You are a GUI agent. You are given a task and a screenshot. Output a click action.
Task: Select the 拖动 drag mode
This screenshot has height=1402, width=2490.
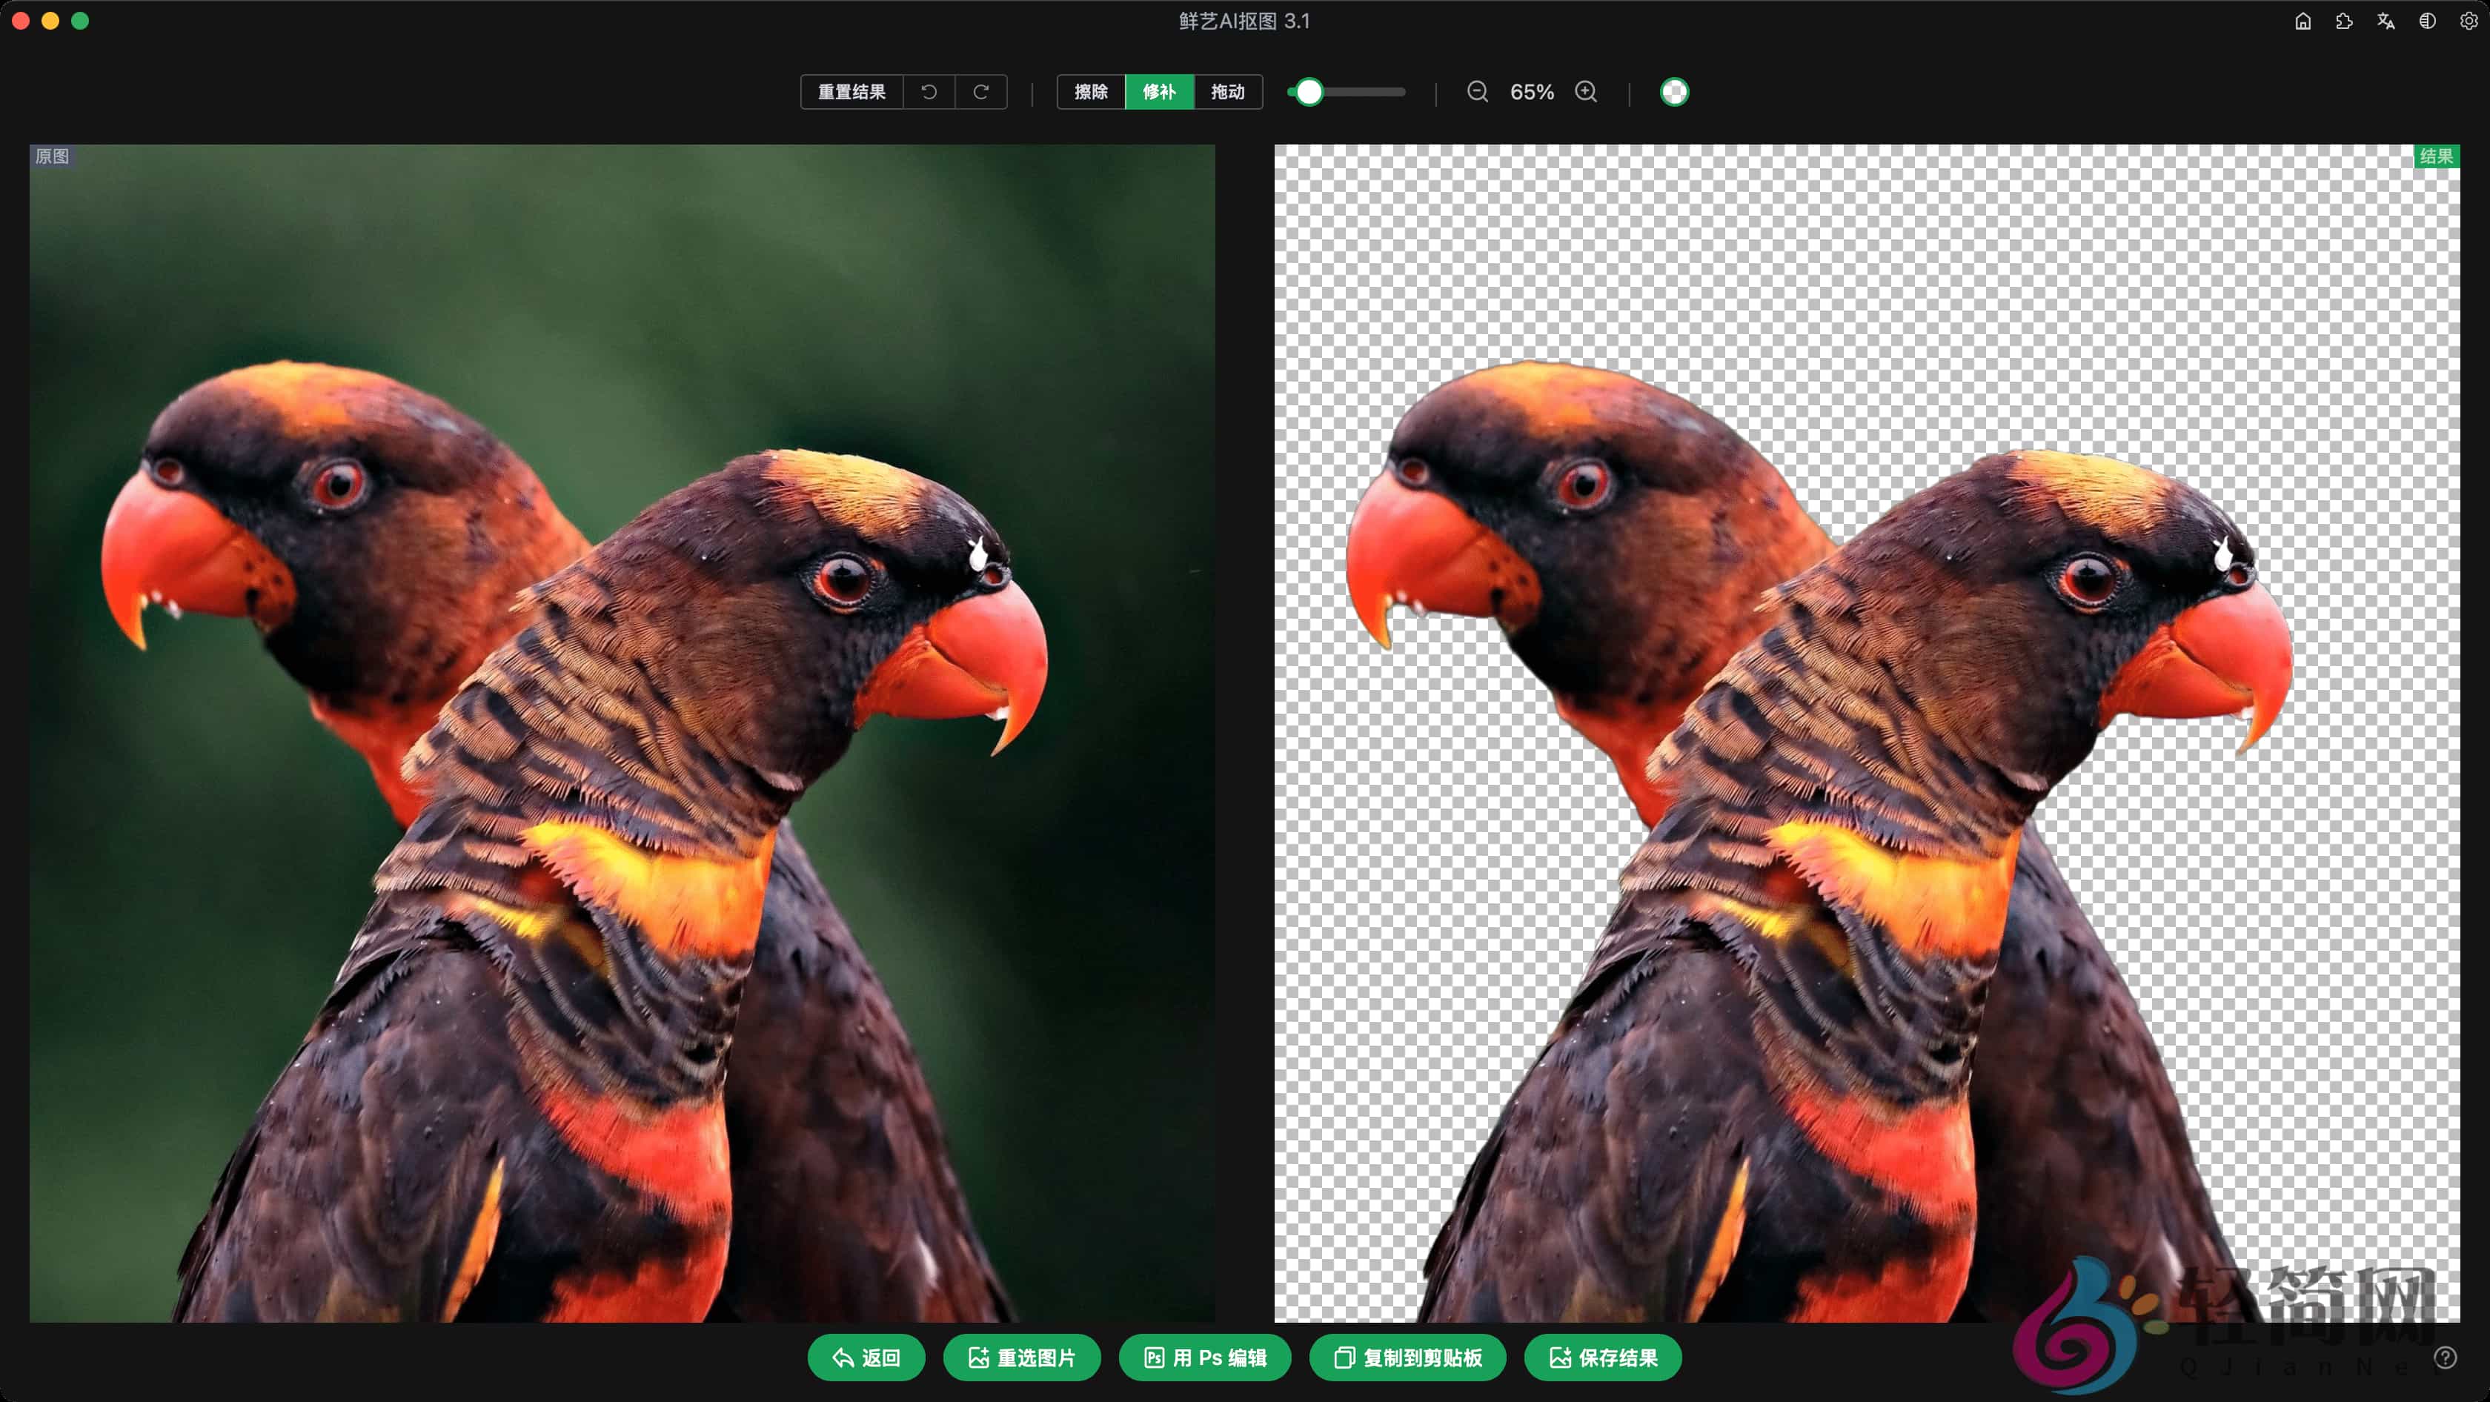point(1228,92)
